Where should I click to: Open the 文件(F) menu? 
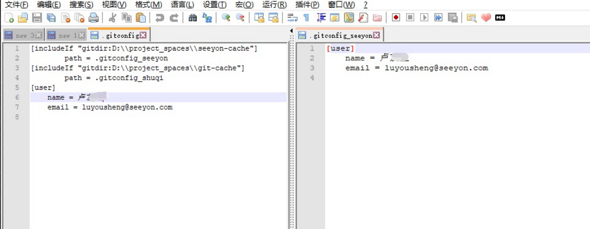click(x=16, y=5)
